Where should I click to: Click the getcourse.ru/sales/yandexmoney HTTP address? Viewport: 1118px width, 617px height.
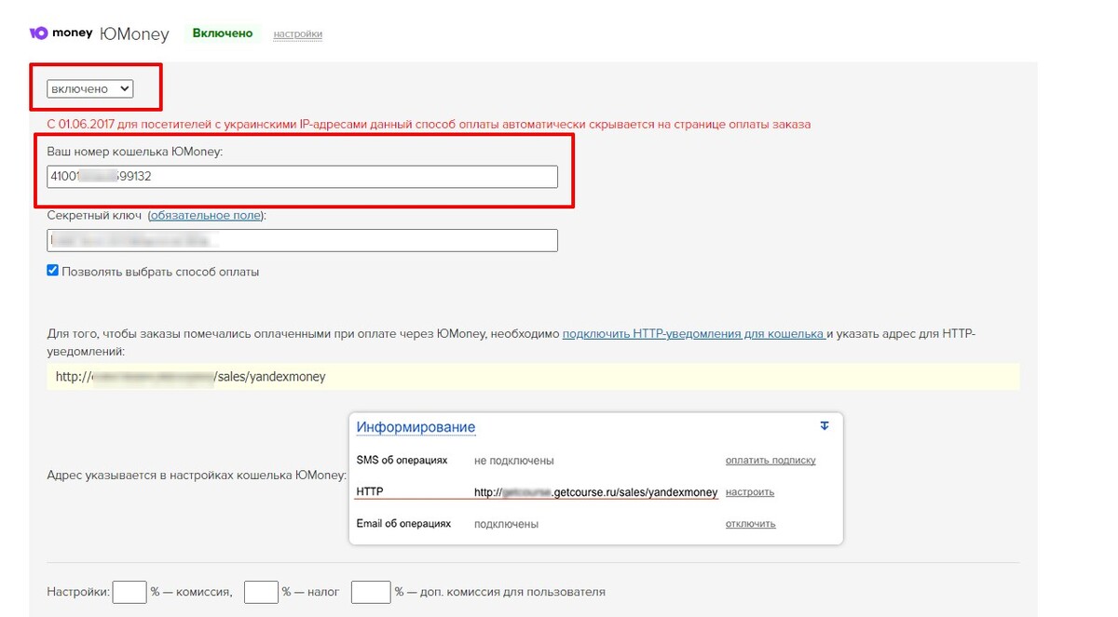pos(596,492)
